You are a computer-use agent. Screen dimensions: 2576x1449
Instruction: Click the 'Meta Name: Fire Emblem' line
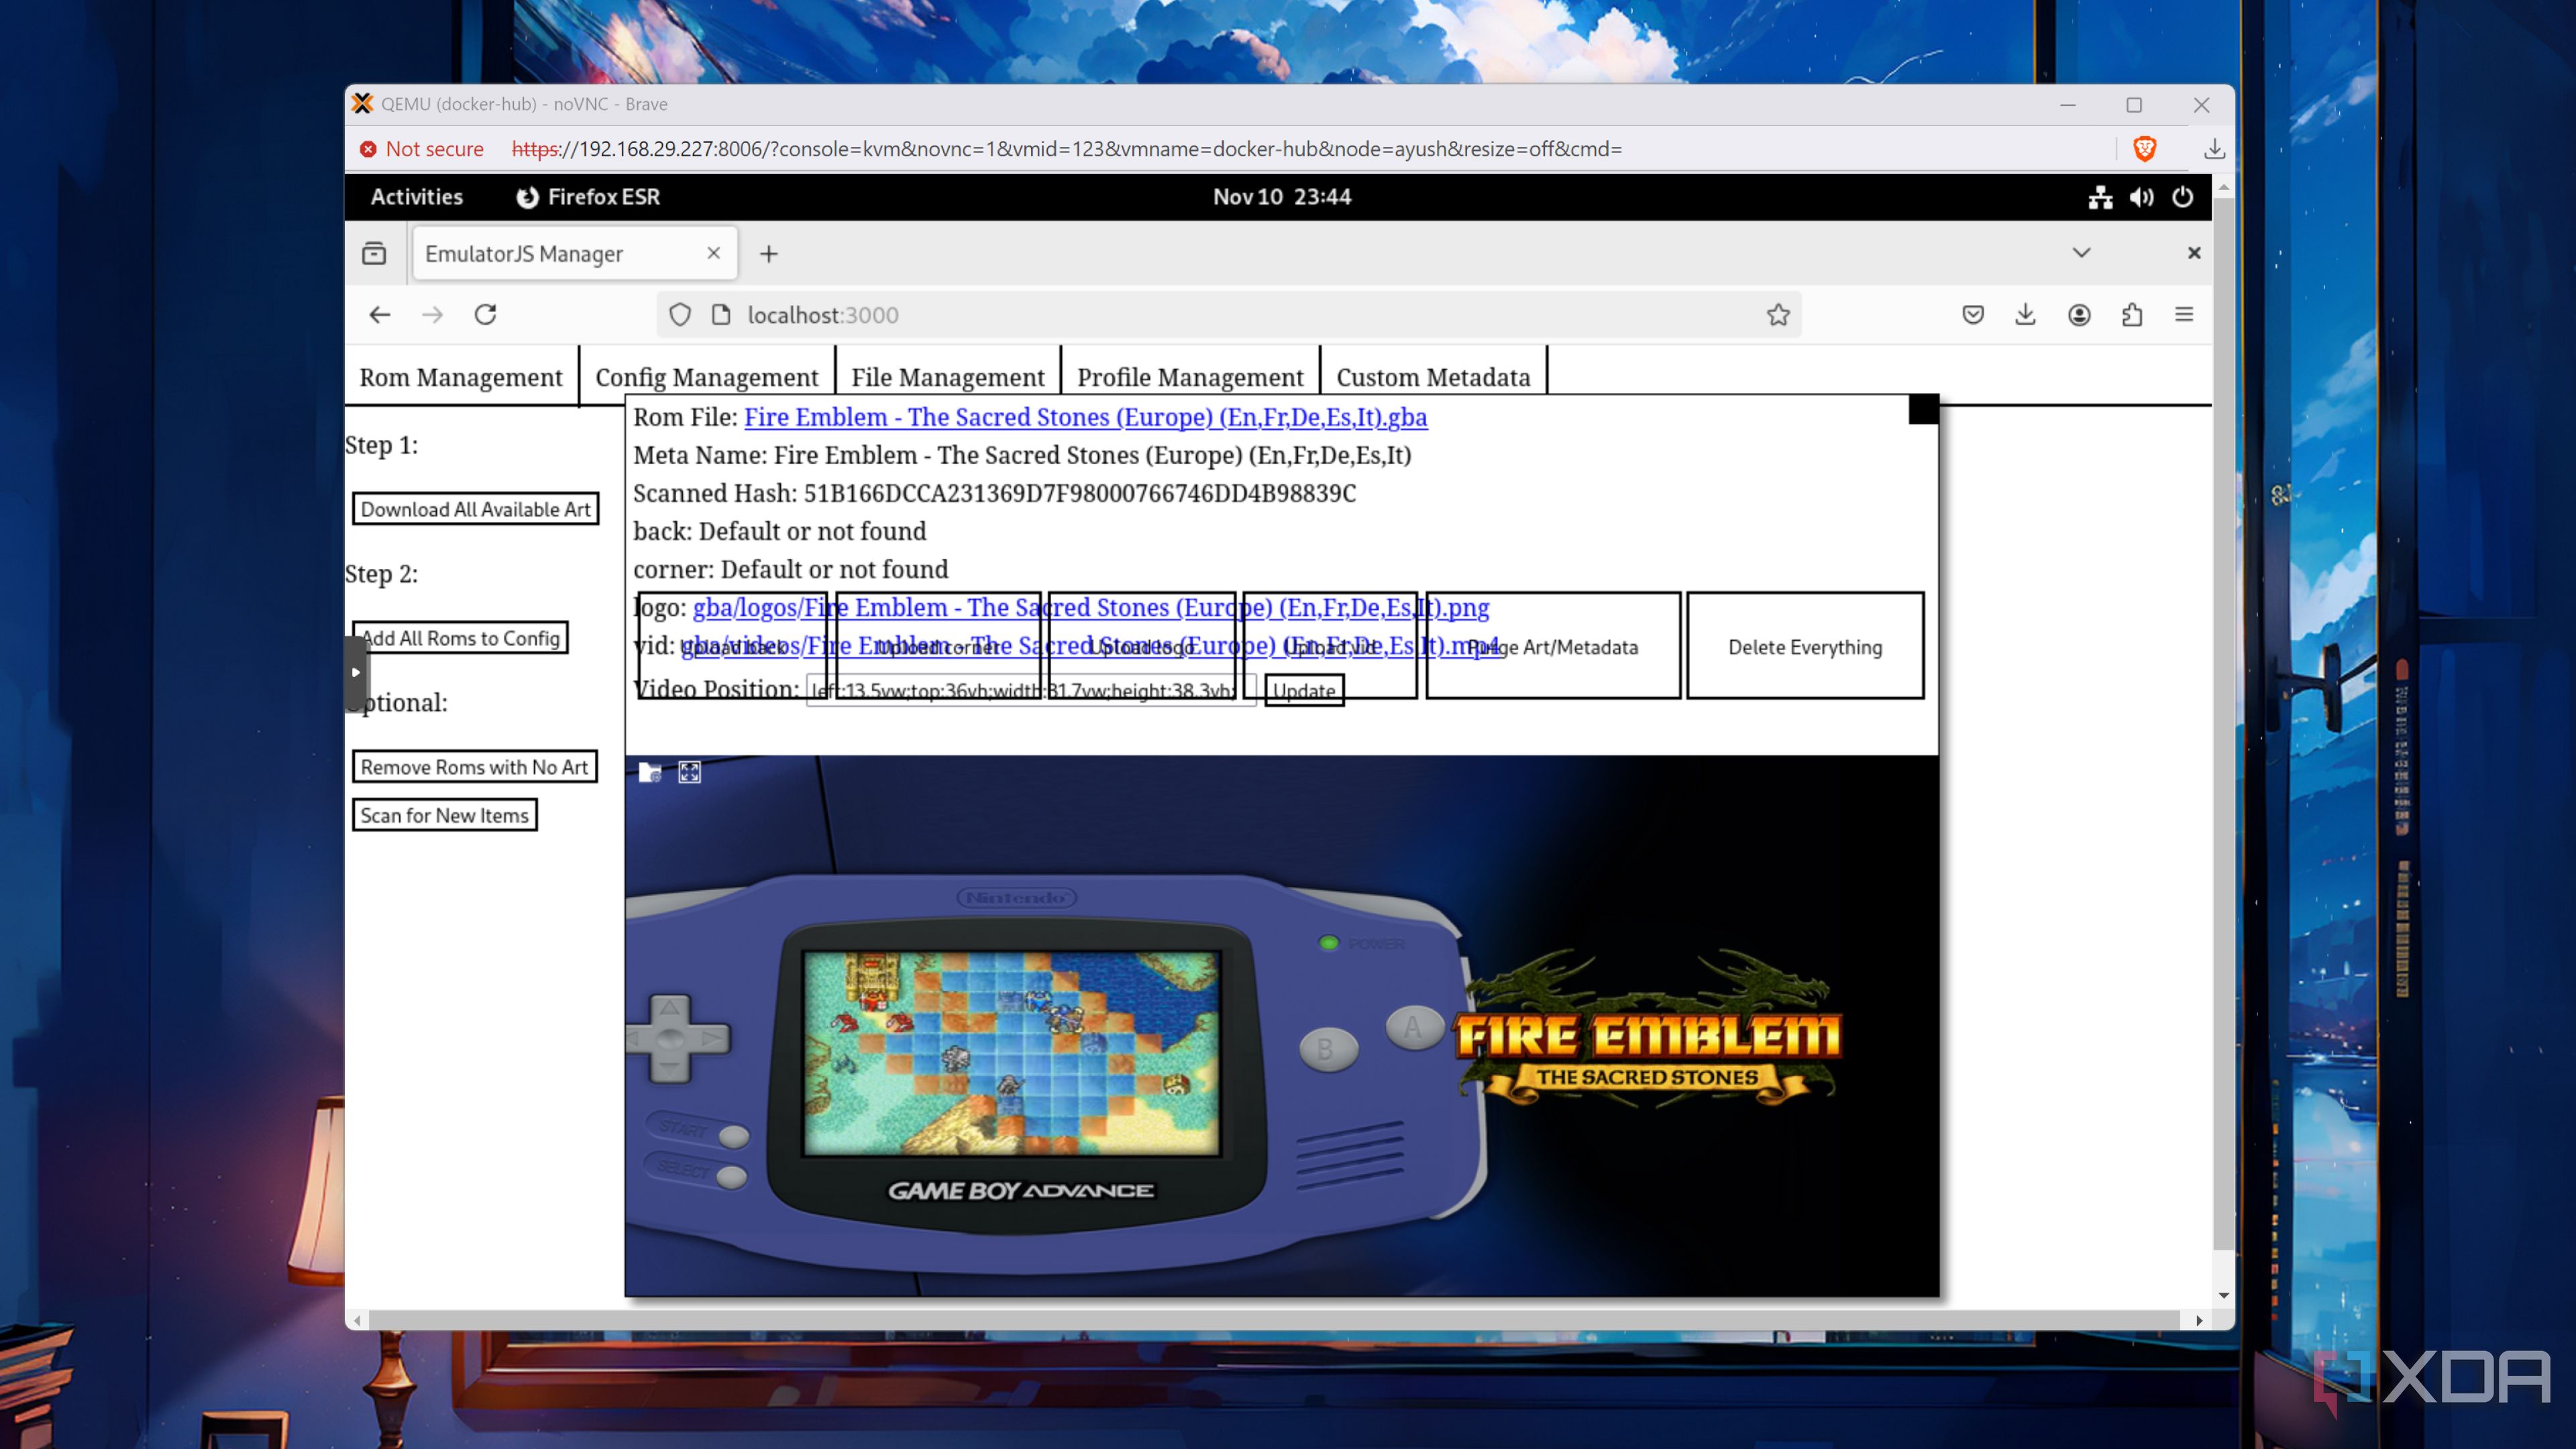coord(1022,455)
